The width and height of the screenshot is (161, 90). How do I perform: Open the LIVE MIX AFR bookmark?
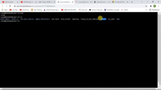(x=69, y=10)
